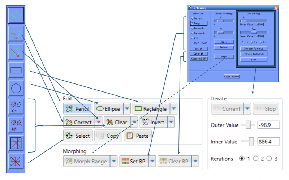Choose the Rectangle tool button
Image resolution: width=289 pixels, height=180 pixels.
(x=151, y=109)
